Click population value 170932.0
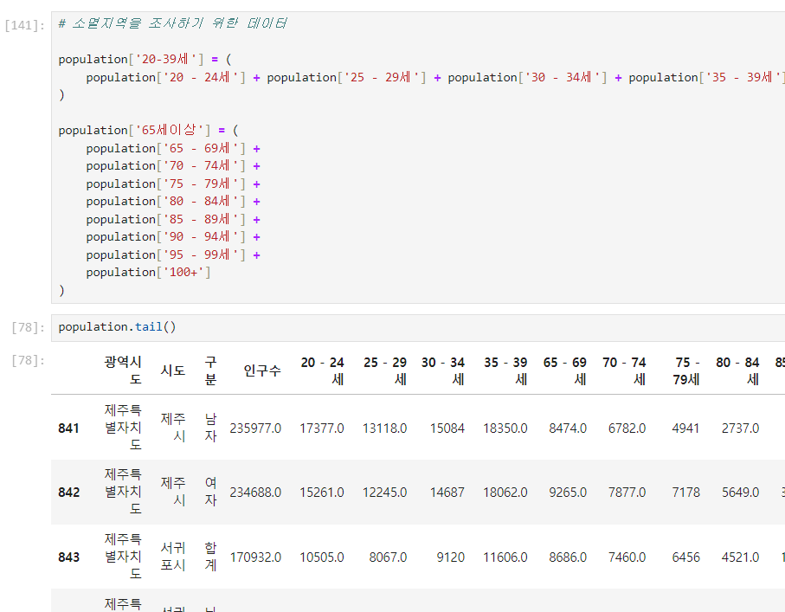 point(255,557)
